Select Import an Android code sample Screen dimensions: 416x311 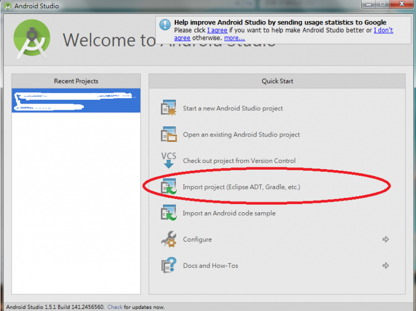click(229, 213)
